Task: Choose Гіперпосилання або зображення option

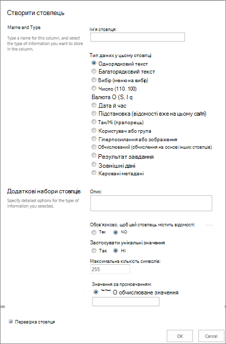Action: coord(94,139)
